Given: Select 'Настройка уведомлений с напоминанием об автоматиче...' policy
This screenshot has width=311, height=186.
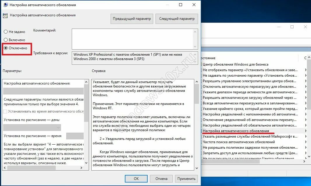Looking at the screenshot, I should (x=250, y=114).
